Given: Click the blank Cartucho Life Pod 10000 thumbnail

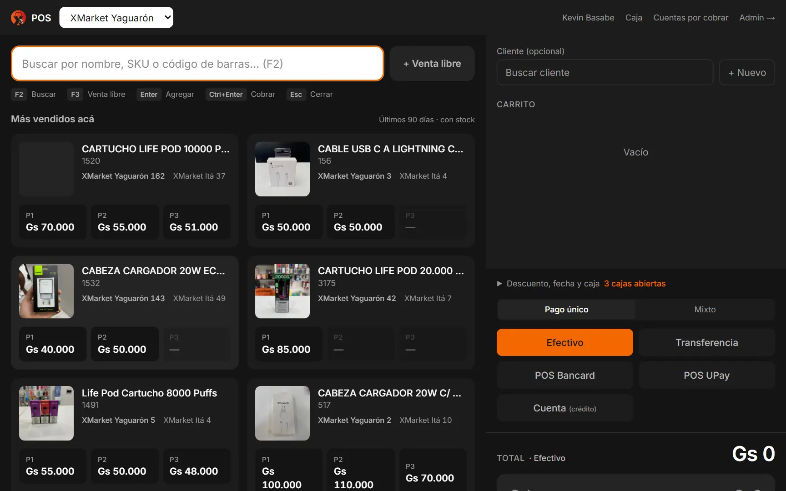Looking at the screenshot, I should tap(46, 169).
